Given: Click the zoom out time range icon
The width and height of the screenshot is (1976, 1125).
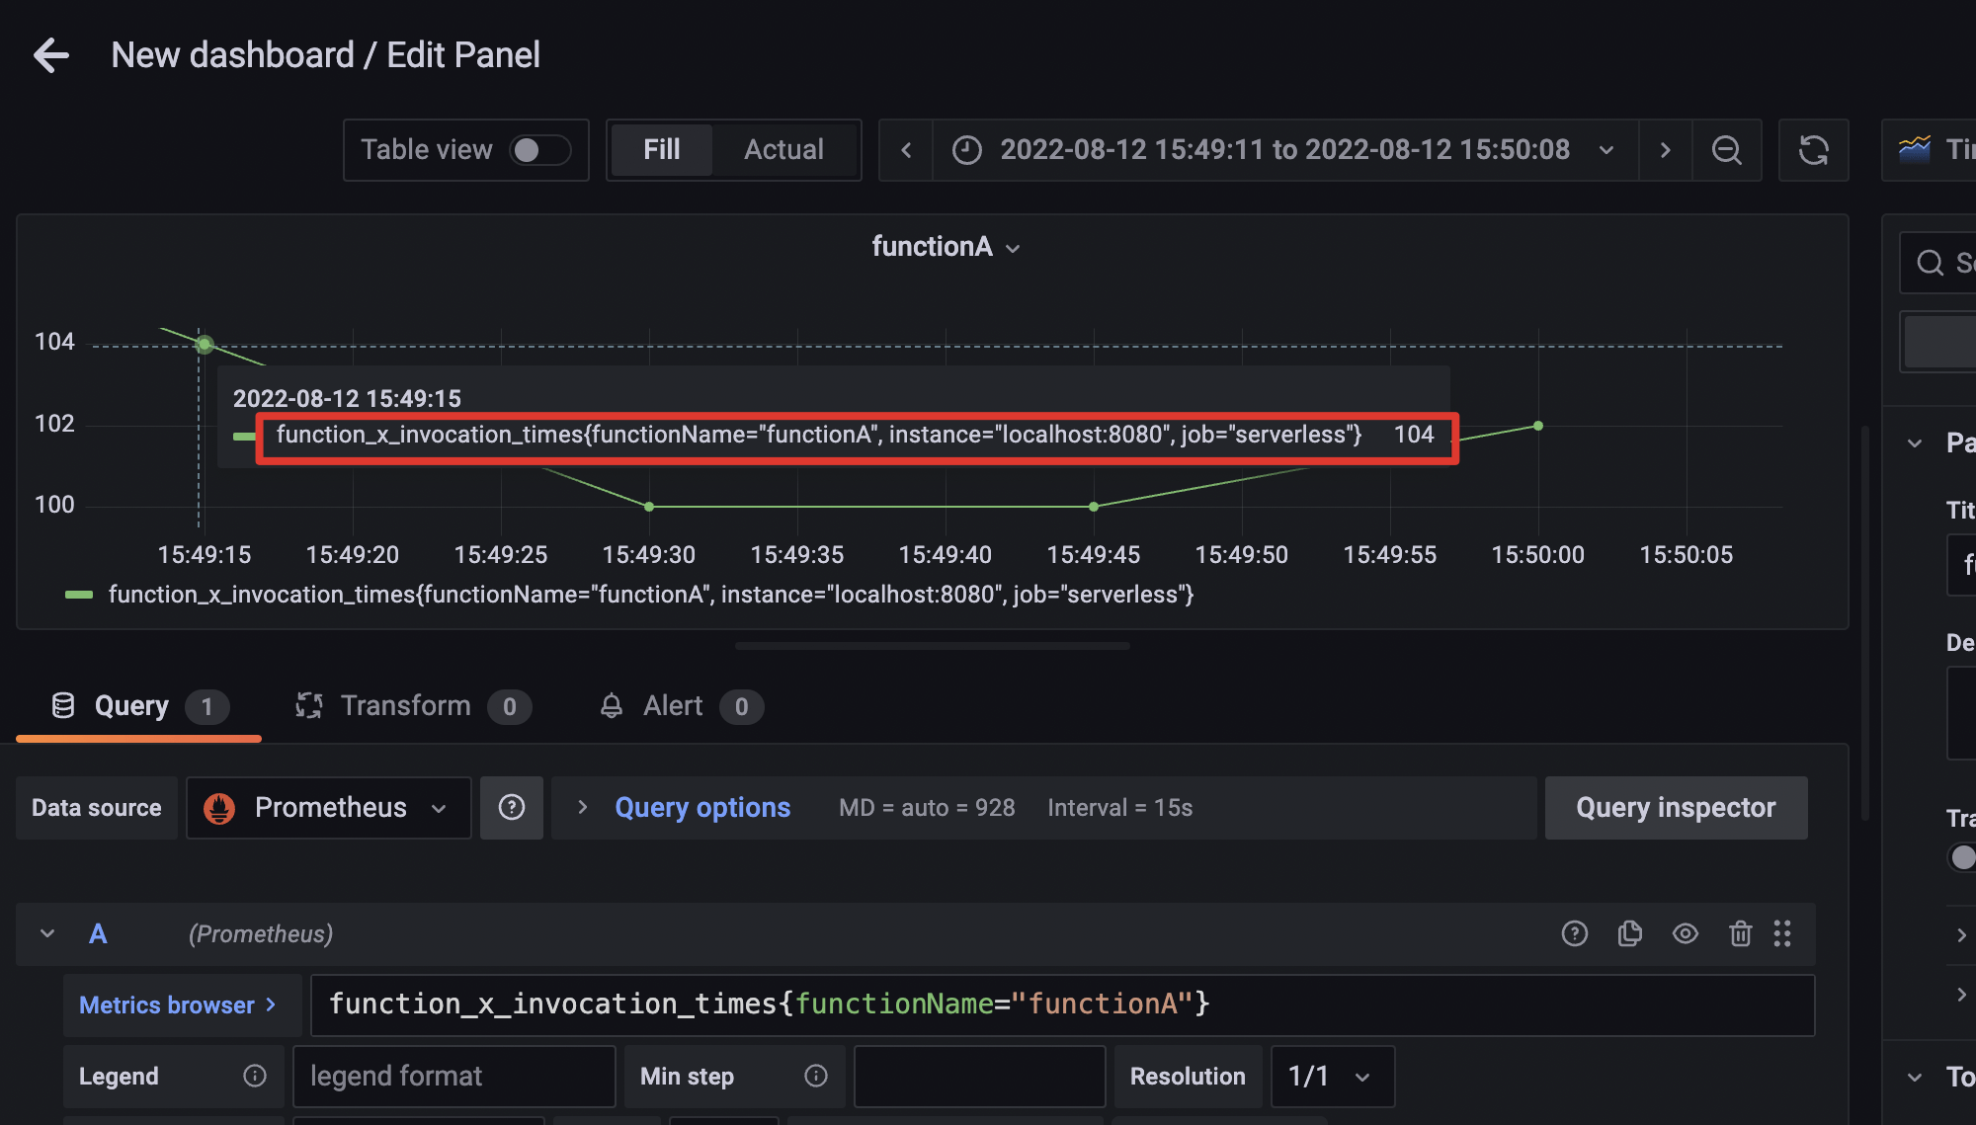Looking at the screenshot, I should click(1726, 150).
